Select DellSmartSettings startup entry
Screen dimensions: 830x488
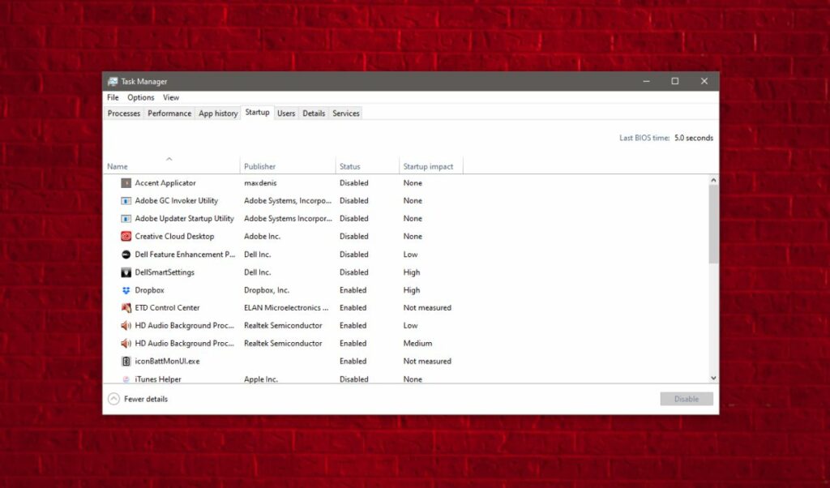point(170,272)
